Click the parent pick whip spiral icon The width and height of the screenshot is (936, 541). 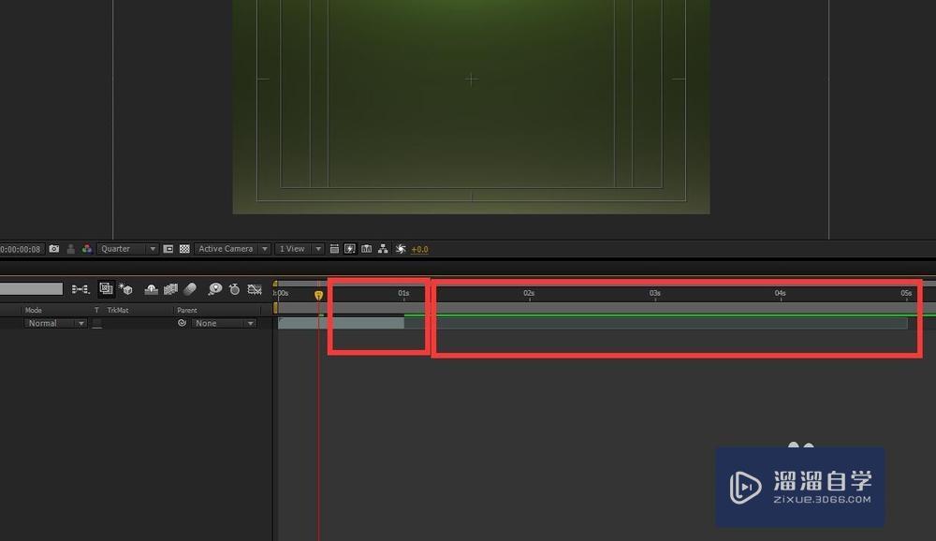pos(183,323)
